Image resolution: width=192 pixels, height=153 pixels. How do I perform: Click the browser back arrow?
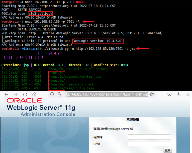pyautogui.click(x=6, y=94)
